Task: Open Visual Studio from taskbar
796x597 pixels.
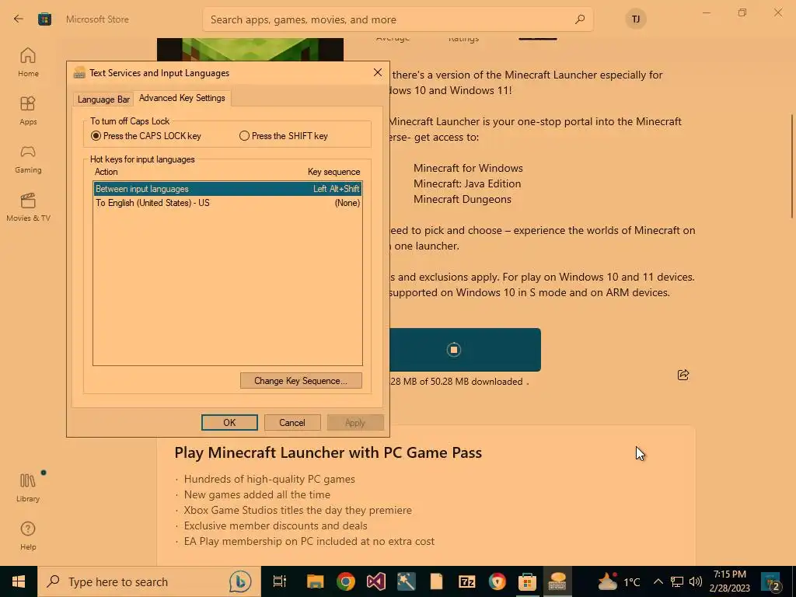Action: point(376,581)
